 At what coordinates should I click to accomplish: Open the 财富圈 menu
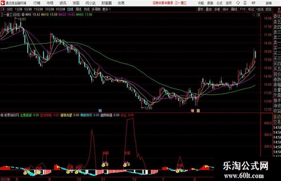click(x=106, y=3)
